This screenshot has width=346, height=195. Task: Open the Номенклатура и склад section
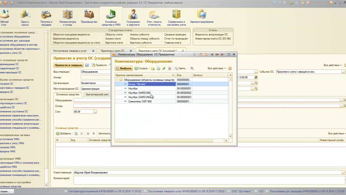point(68,18)
